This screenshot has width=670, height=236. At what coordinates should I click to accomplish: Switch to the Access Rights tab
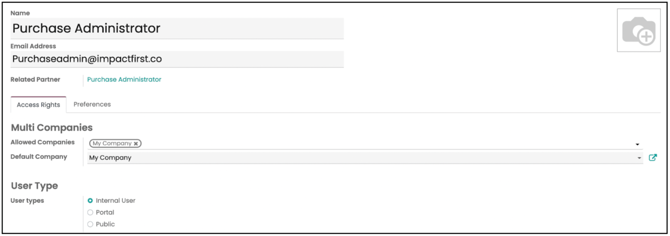click(38, 105)
